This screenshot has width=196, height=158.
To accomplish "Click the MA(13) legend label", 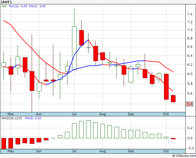I will [x=14, y=6].
